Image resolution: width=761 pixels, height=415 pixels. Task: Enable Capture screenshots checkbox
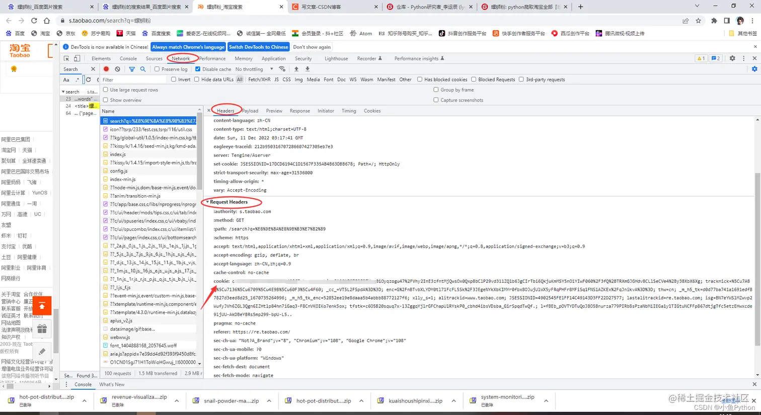[x=436, y=100]
